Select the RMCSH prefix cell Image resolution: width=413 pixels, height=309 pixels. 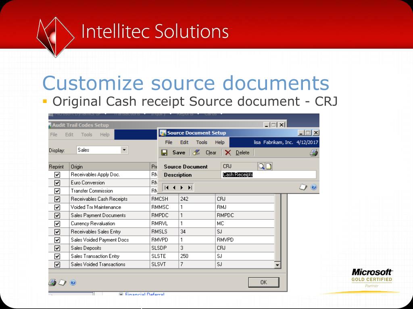(164, 199)
